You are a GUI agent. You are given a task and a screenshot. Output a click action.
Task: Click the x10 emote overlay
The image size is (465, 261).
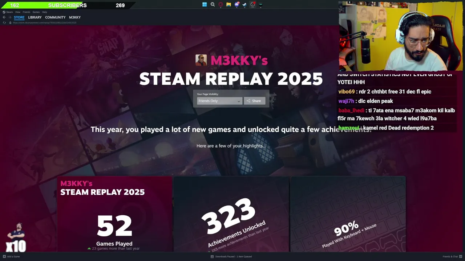pyautogui.click(x=16, y=238)
